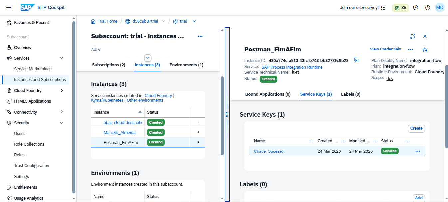Collapse the page header with chevron button
448x202 pixels.
pos(148,58)
